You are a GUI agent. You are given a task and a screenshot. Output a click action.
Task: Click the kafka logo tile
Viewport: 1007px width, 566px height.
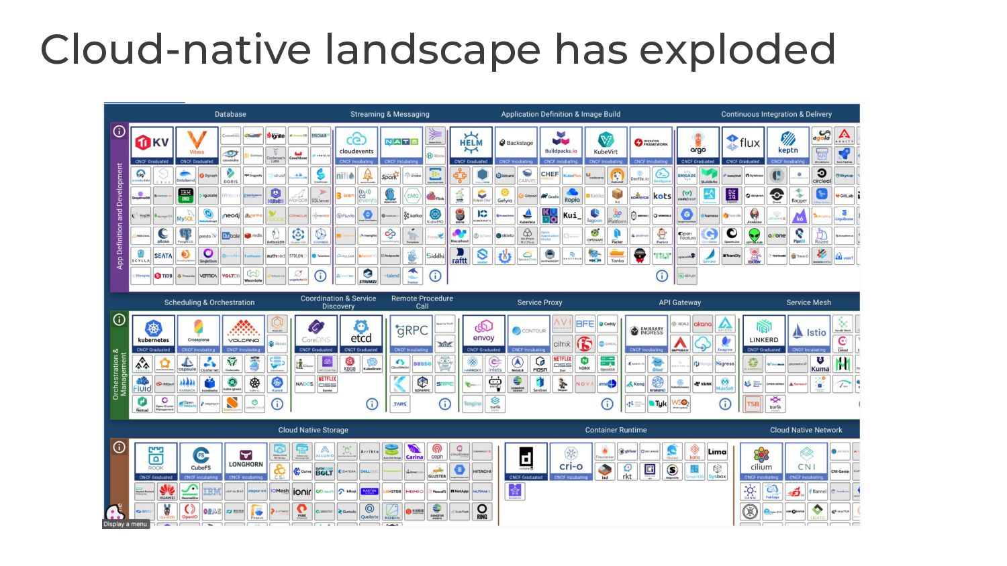point(413,216)
